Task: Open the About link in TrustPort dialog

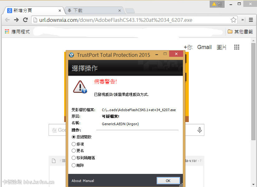Action: click(77, 181)
